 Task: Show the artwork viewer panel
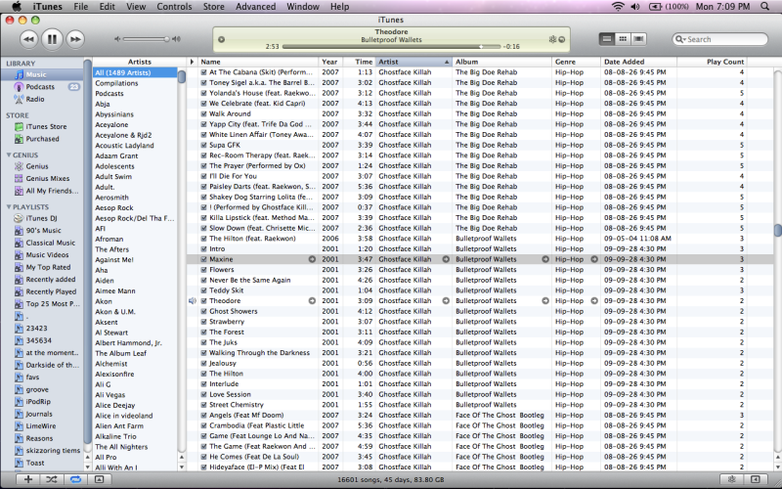pyautogui.click(x=98, y=479)
